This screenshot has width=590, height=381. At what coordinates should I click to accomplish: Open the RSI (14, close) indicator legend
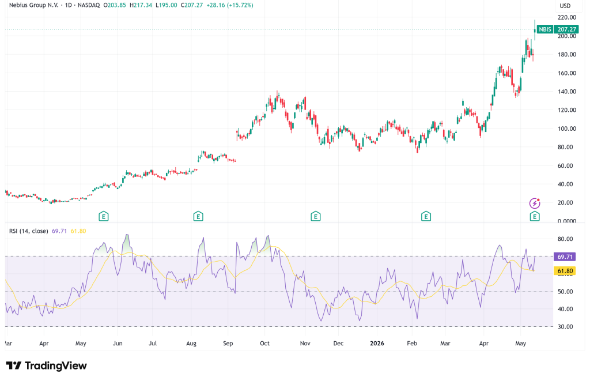pos(29,231)
